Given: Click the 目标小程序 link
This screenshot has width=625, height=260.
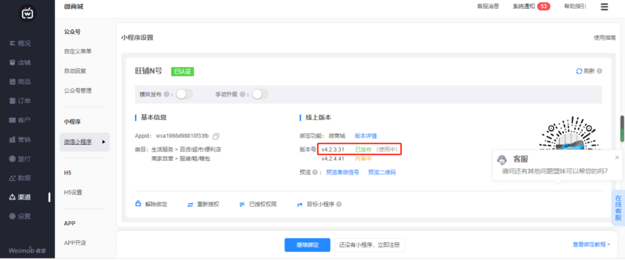Looking at the screenshot, I should point(321,205).
